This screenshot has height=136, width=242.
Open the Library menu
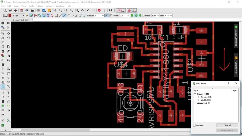pos(39,6)
